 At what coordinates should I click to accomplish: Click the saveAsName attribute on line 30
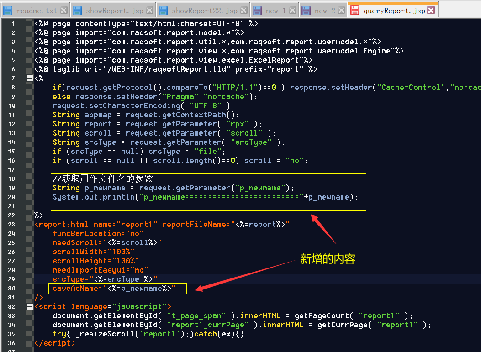click(x=114, y=289)
